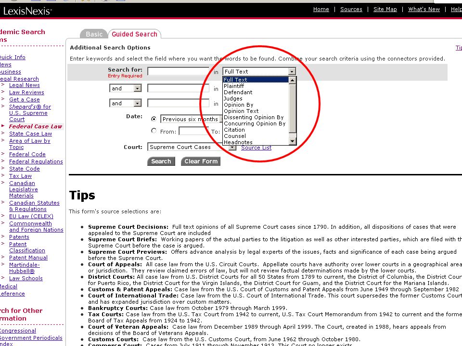
Task: Open the Supreme Court Cases court dropdown
Action: pos(192,147)
